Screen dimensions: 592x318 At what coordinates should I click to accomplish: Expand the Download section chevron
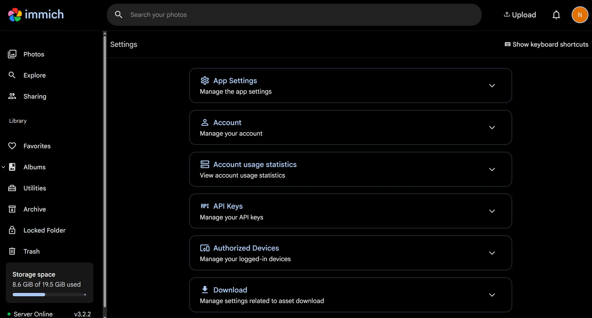[492, 295]
